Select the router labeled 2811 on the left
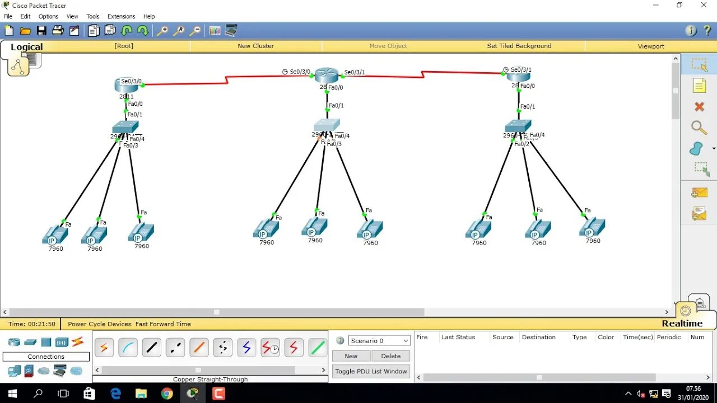This screenshot has width=717, height=403. 127,85
